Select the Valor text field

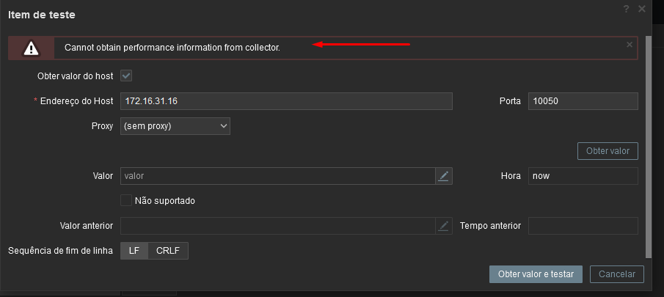[x=277, y=176]
